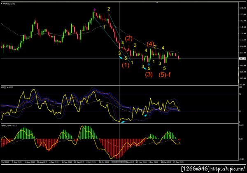Select the yellow 2 beside the magenta arrow

109,9
